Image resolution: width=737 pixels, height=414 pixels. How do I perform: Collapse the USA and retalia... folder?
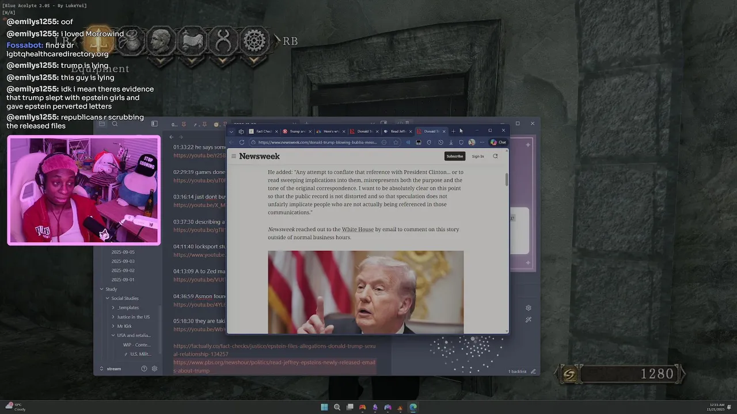tap(134, 335)
